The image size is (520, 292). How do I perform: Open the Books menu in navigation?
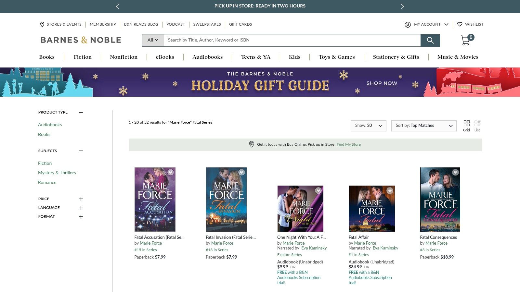47,57
